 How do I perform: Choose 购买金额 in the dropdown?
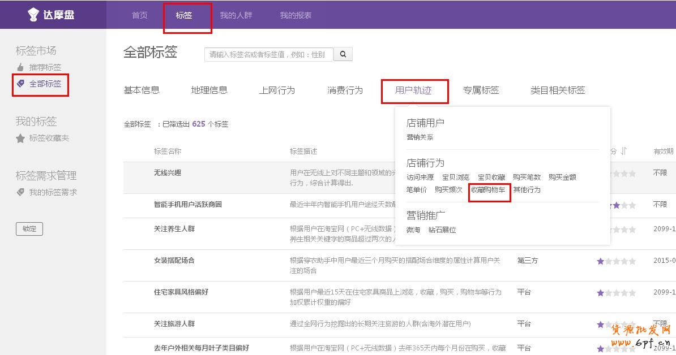coord(562,177)
